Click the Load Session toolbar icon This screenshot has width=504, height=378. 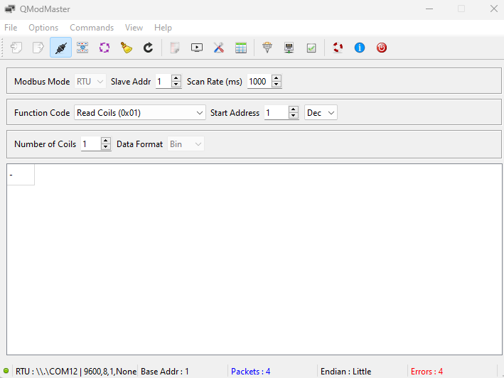pyautogui.click(x=16, y=48)
